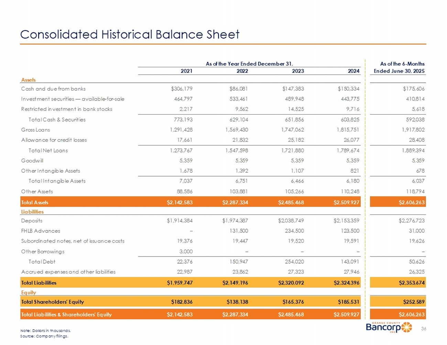Click the Source: Company filings footnote

[x=44, y=336]
